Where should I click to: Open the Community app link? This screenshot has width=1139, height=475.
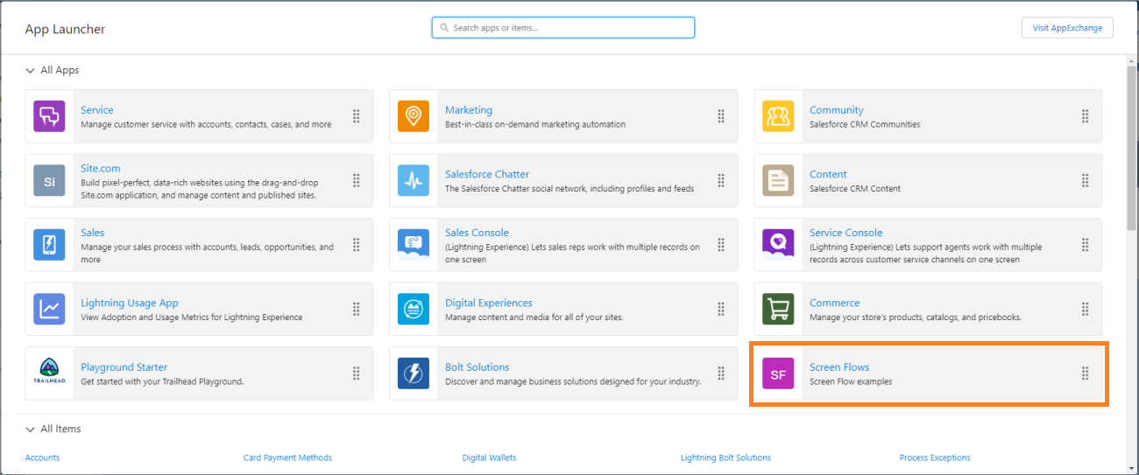click(x=837, y=110)
